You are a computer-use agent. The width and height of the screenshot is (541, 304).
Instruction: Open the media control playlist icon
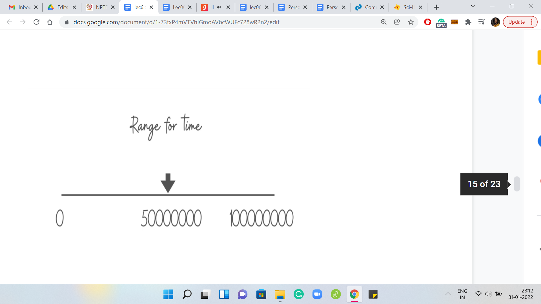point(482,22)
